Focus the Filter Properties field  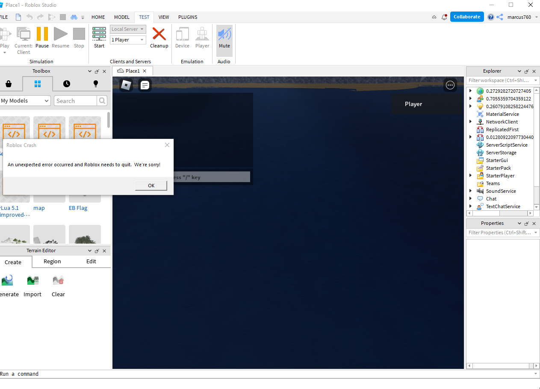pyautogui.click(x=502, y=233)
